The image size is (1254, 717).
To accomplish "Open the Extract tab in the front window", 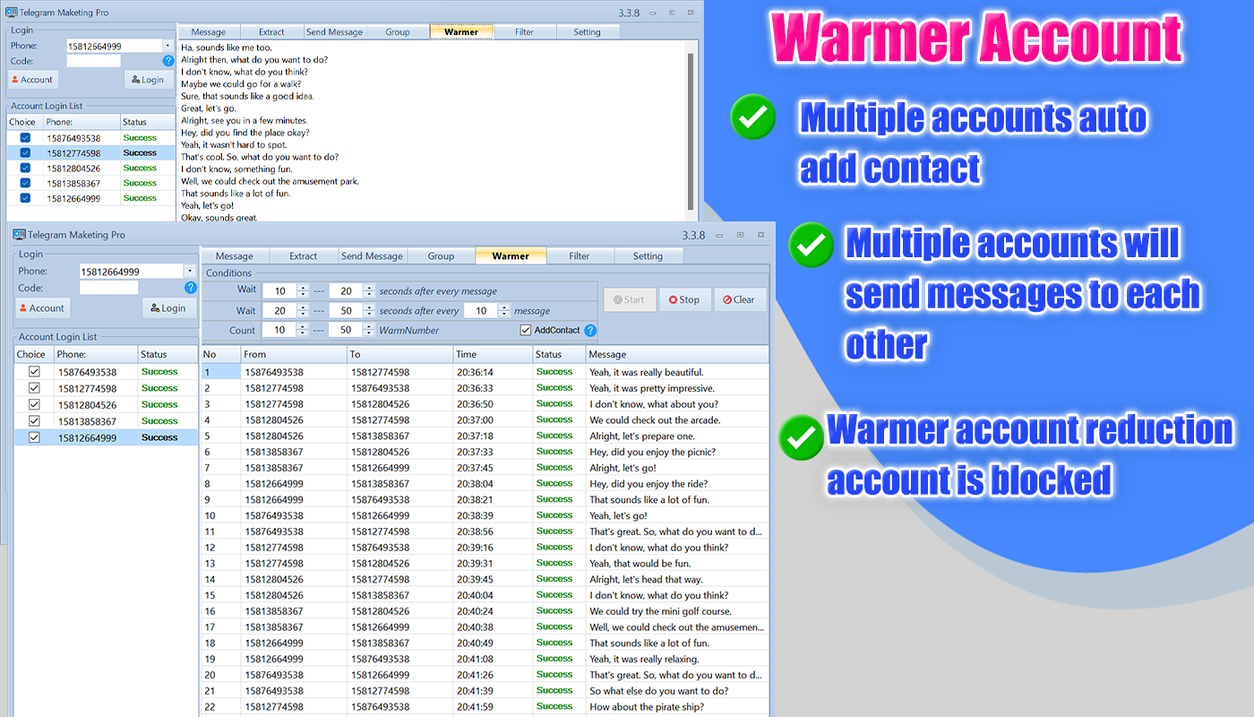I will pyautogui.click(x=304, y=256).
